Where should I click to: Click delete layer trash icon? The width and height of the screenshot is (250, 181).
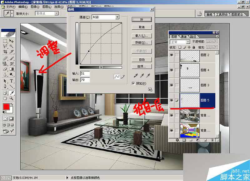212,140
